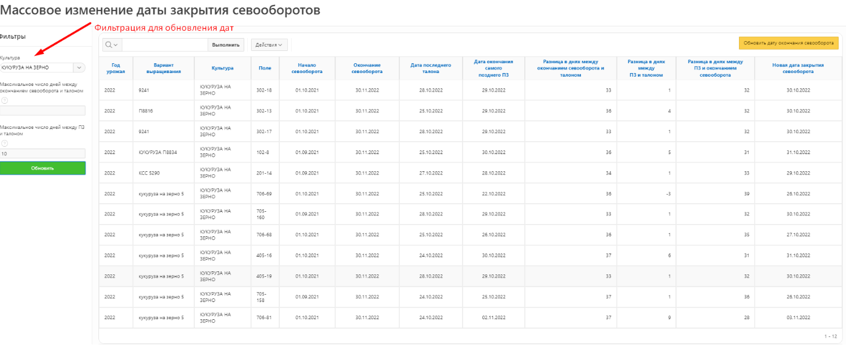Click the max days ПЗ и талон field

click(x=42, y=153)
